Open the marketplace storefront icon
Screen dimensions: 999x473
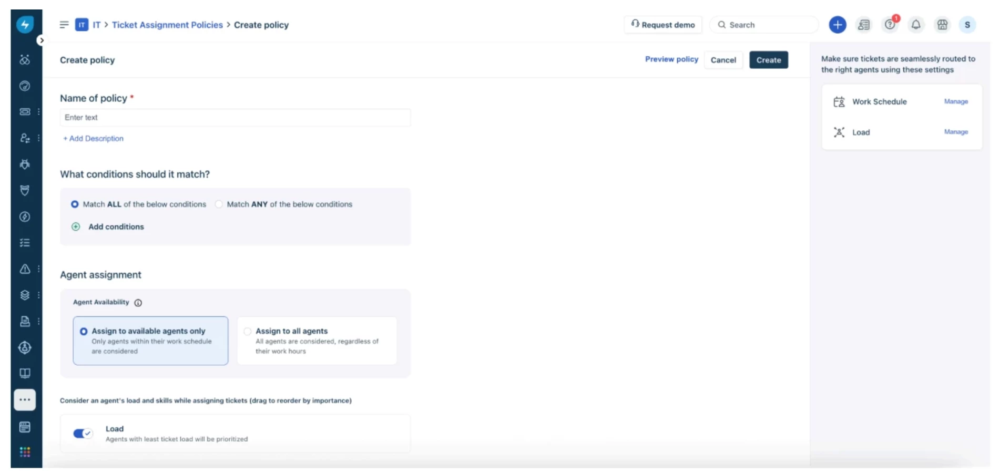[942, 25]
